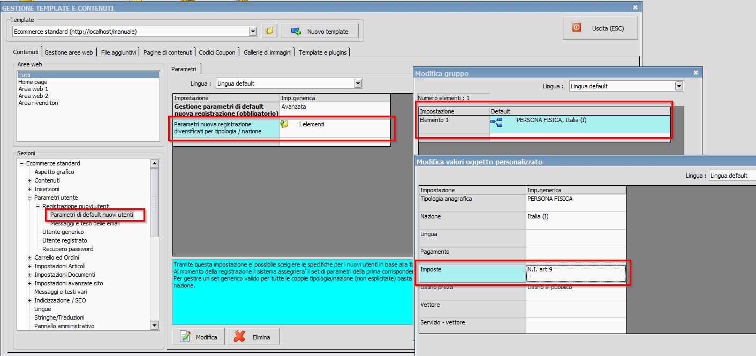
Task: Select Lingue in the Sezioni tree
Action: (x=43, y=309)
